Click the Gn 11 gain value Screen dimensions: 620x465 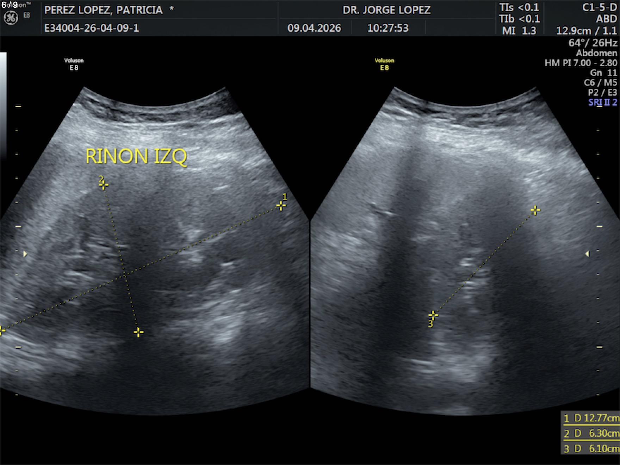pos(603,73)
